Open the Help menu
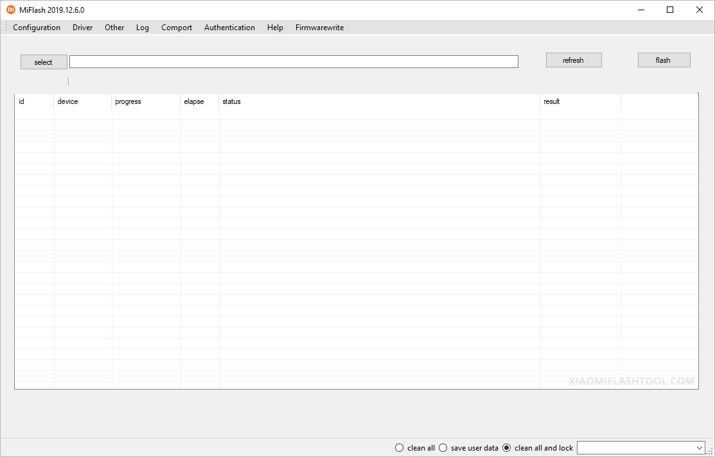The height and width of the screenshot is (457, 715). pos(275,28)
